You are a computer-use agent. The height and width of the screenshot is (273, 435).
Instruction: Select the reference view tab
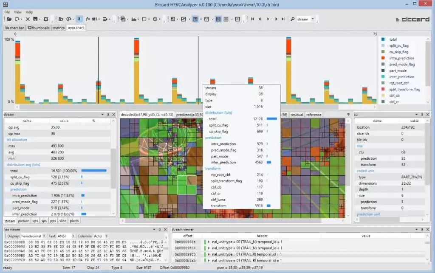314,115
